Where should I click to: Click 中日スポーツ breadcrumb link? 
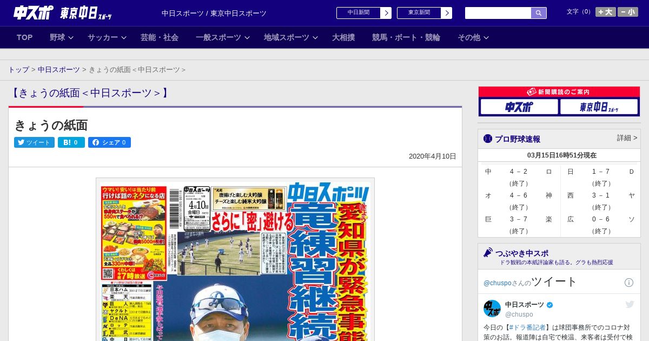pyautogui.click(x=58, y=70)
